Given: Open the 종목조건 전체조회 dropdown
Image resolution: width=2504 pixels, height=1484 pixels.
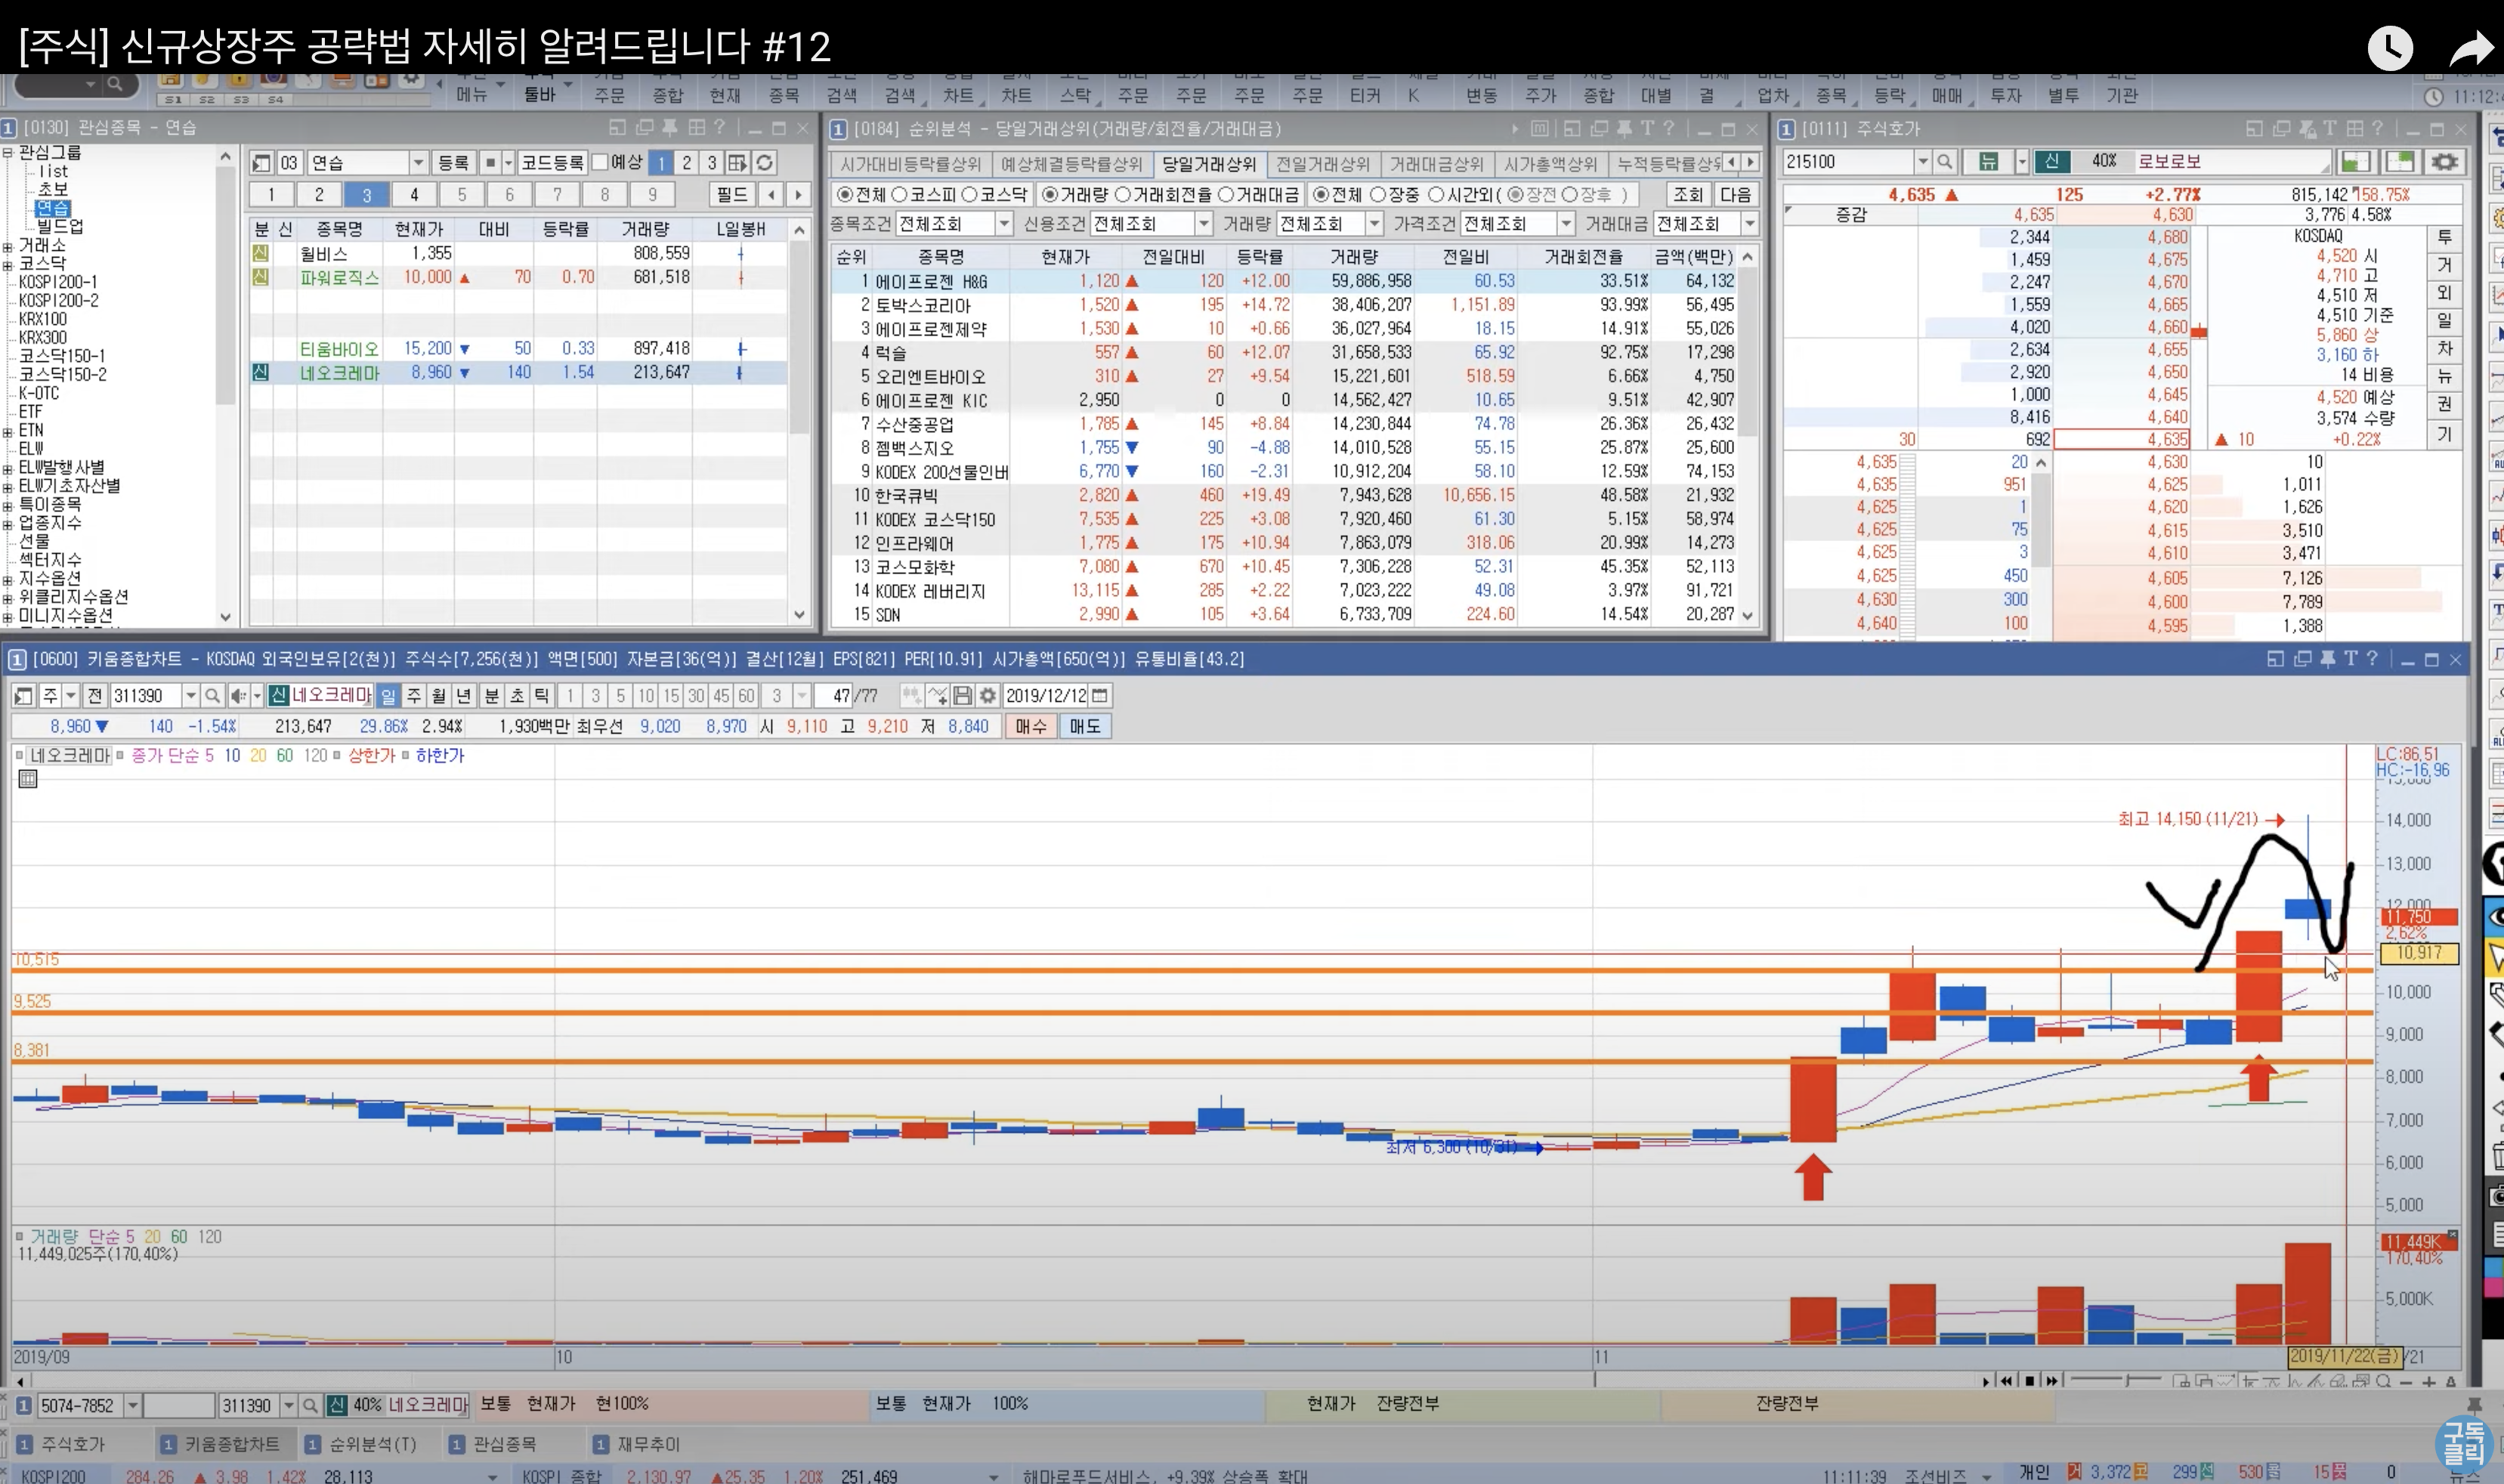Looking at the screenshot, I should (1003, 224).
